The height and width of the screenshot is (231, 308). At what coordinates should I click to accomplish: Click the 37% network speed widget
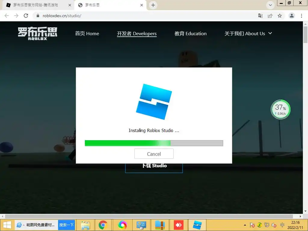pyautogui.click(x=281, y=109)
